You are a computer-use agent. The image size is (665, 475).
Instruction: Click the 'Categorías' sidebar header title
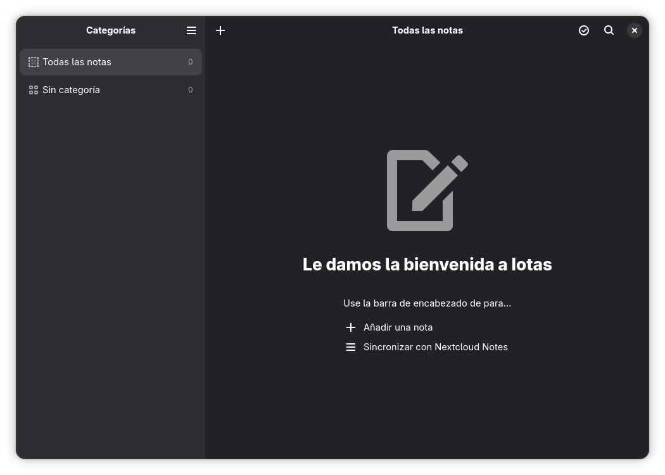tap(111, 30)
